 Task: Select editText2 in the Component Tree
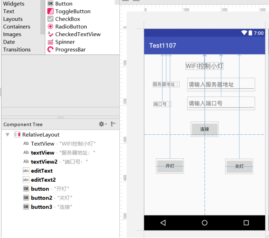(60, 180)
